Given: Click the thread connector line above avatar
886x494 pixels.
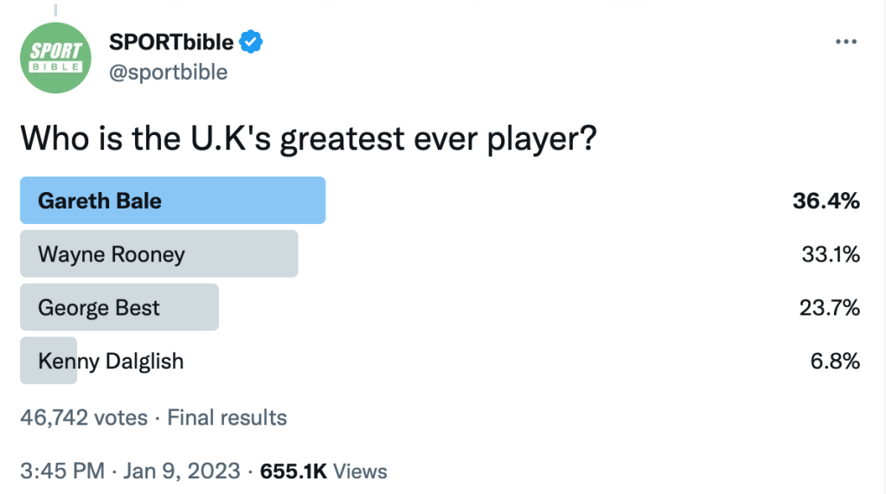Looking at the screenshot, I should tap(55, 9).
